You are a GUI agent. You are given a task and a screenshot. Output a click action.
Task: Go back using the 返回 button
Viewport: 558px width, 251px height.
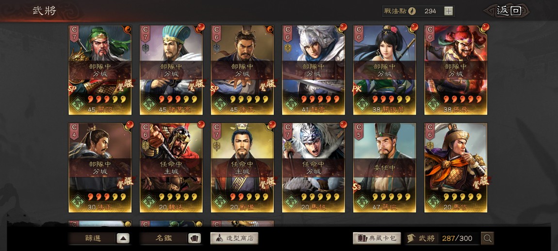coord(509,11)
